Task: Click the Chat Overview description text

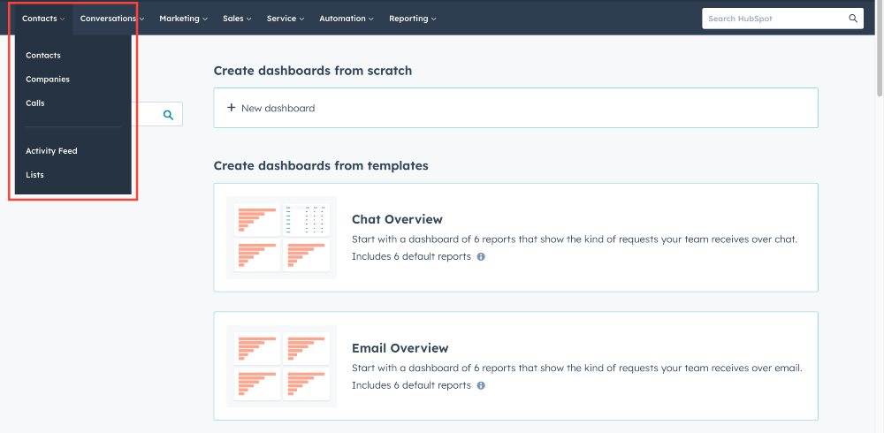Action: [575, 239]
